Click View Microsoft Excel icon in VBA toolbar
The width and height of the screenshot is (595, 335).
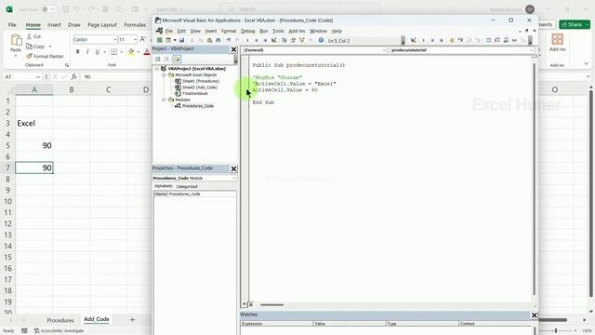point(160,40)
